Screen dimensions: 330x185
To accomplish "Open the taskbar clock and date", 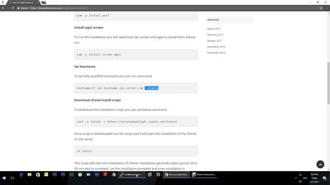I will [x=315, y=178].
